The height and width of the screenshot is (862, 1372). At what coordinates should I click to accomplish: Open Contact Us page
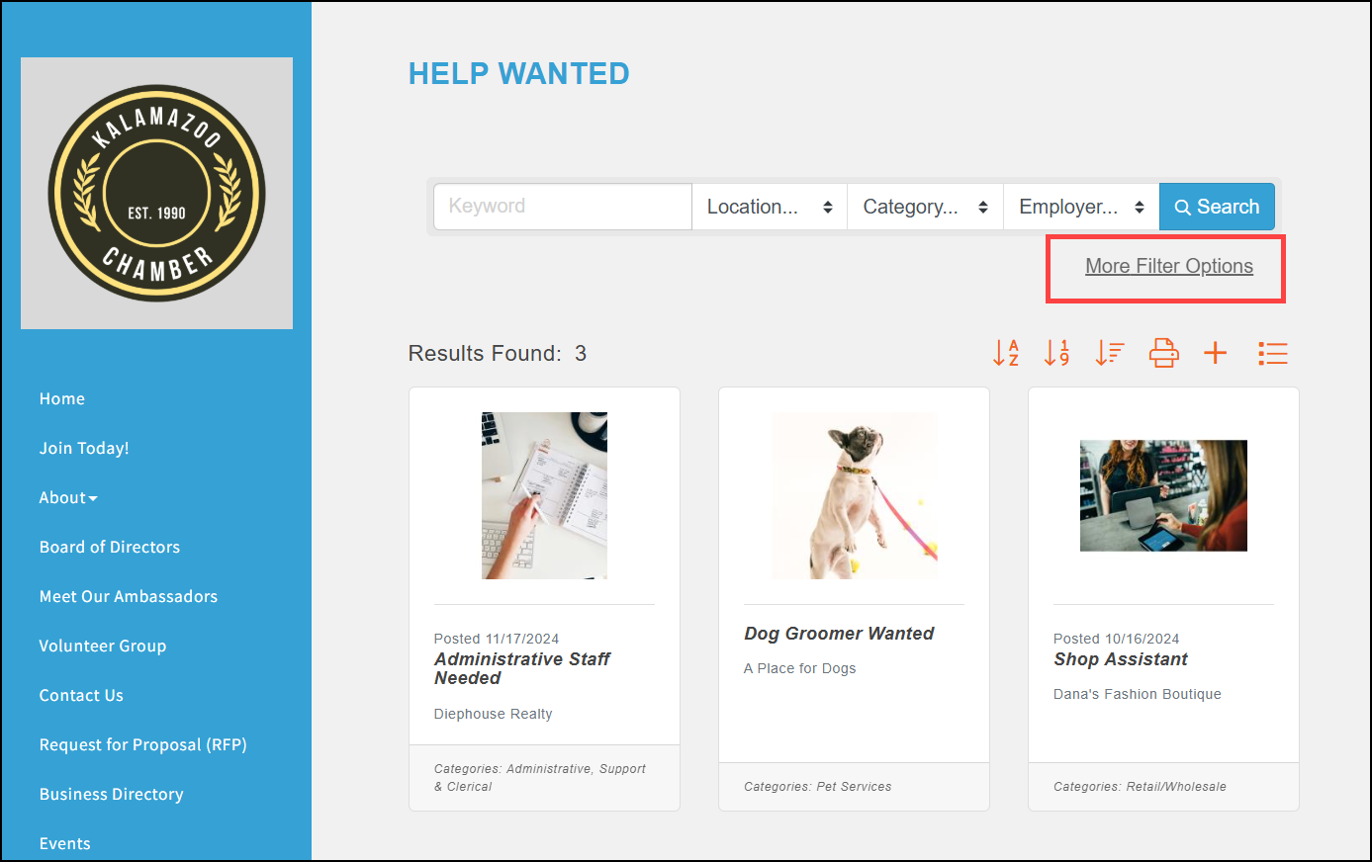point(81,696)
